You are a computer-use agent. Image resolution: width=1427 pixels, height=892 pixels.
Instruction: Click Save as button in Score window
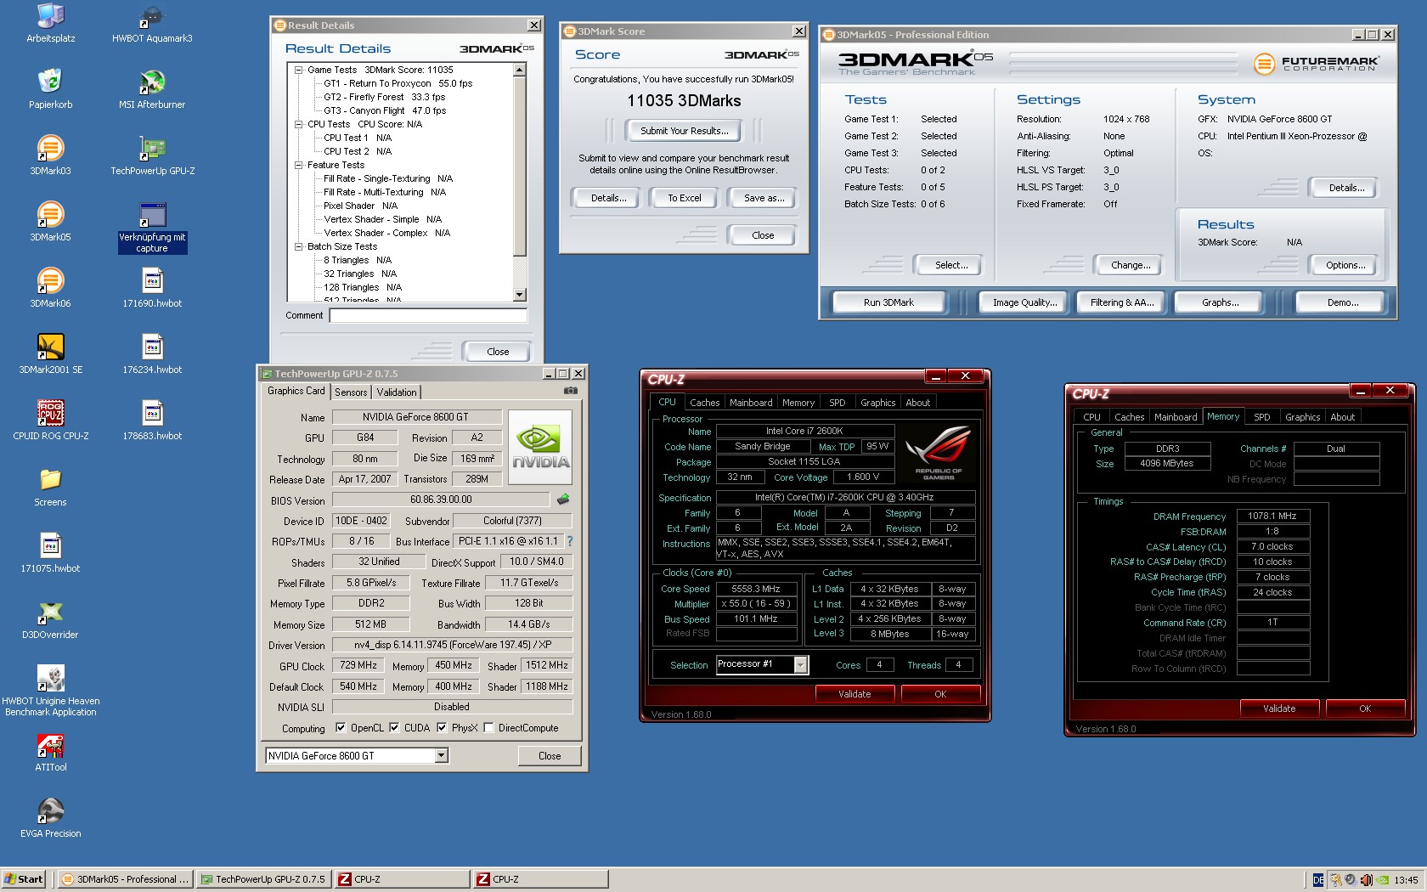pos(763,198)
